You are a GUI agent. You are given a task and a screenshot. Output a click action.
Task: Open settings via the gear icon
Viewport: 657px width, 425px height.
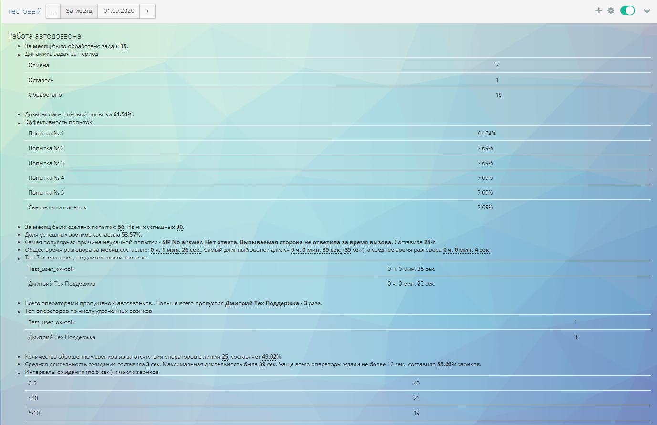[x=611, y=10]
